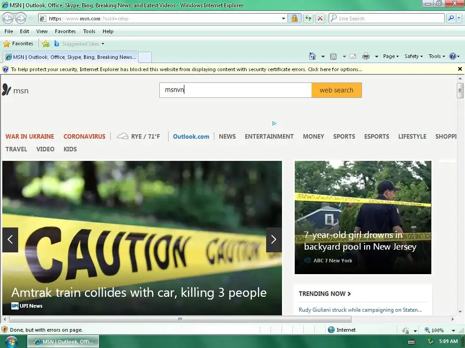Click the msn butterfly logo
The width and height of the screenshot is (465, 348).
(x=15, y=90)
